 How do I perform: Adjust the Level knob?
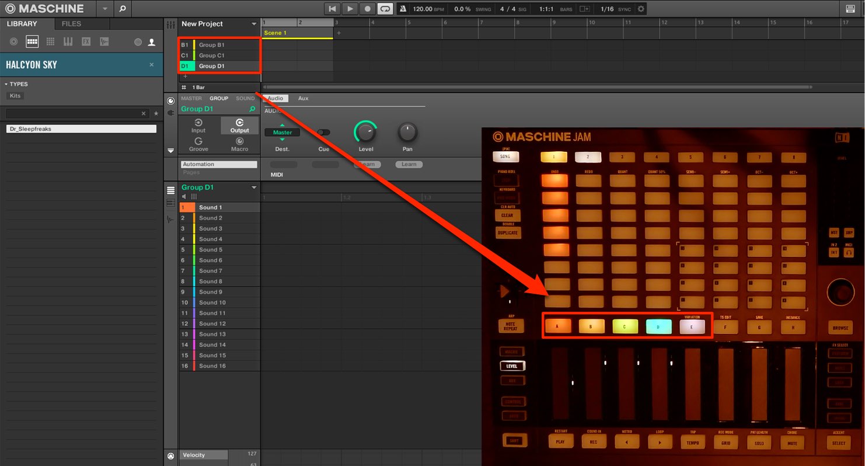[x=365, y=133]
